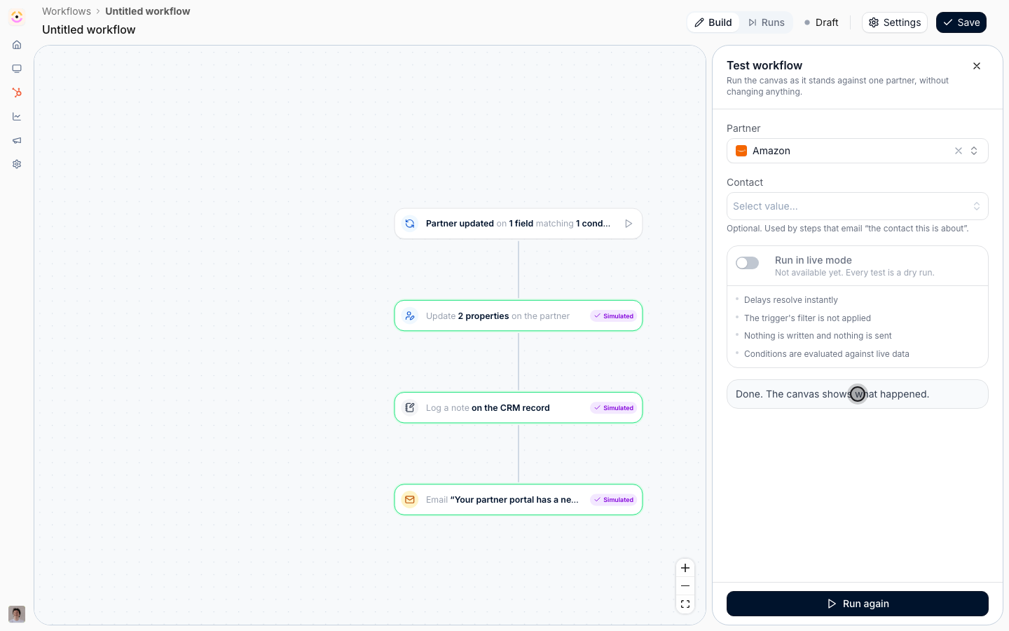Open the home icon in sidebar
Viewport: 1009px width, 631px height.
(x=17, y=45)
